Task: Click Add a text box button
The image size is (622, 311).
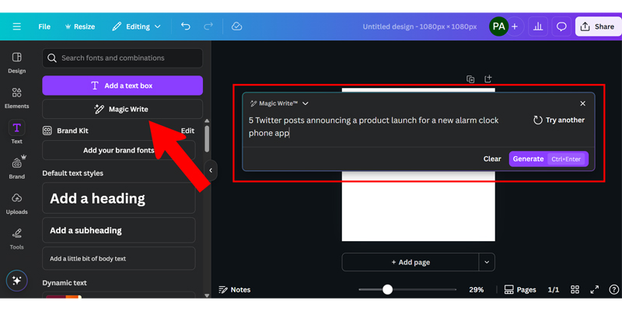Action: [123, 86]
